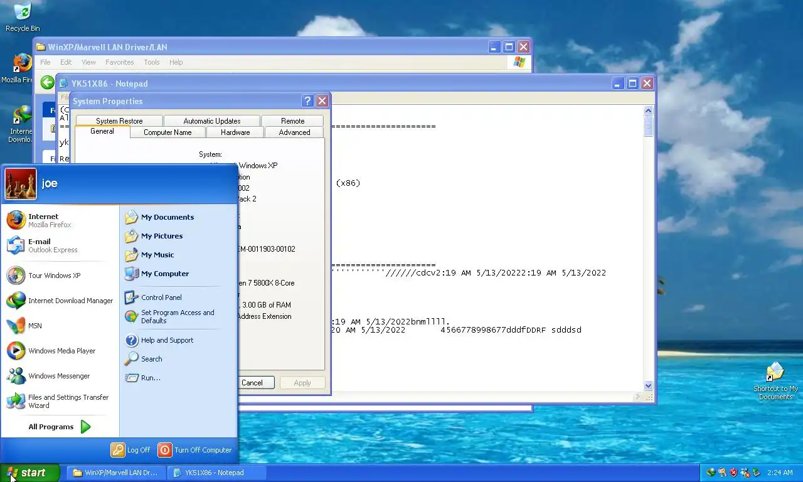Select Internet Download Manager desktop shortcut
Screen dimensions: 803x482
[21, 124]
